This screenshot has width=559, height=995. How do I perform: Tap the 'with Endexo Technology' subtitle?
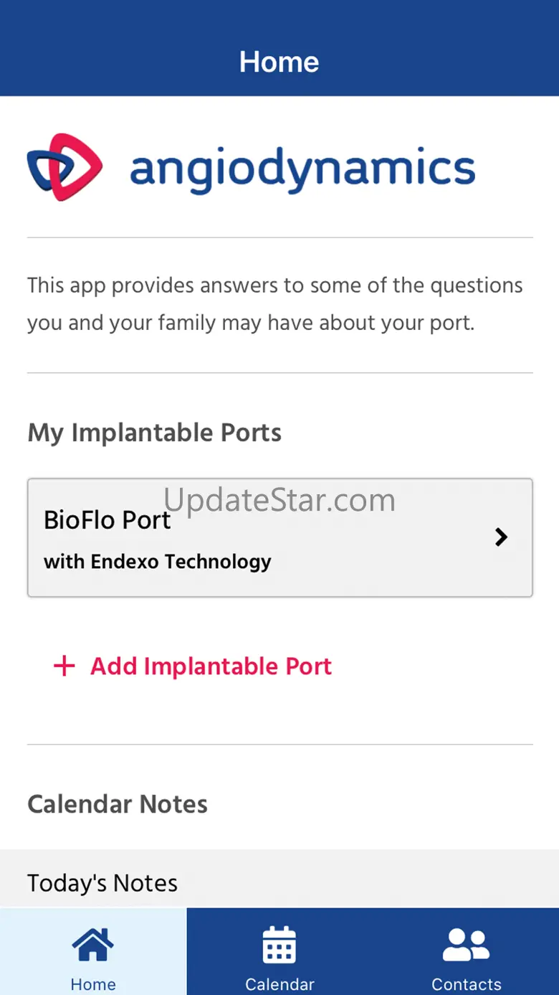158,562
